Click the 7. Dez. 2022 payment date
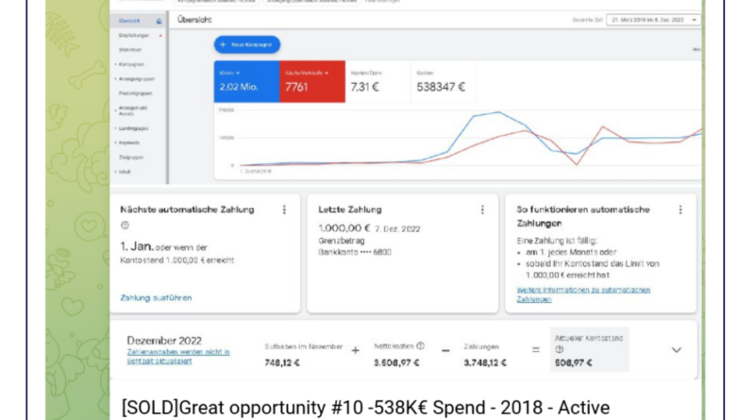 pyautogui.click(x=397, y=228)
